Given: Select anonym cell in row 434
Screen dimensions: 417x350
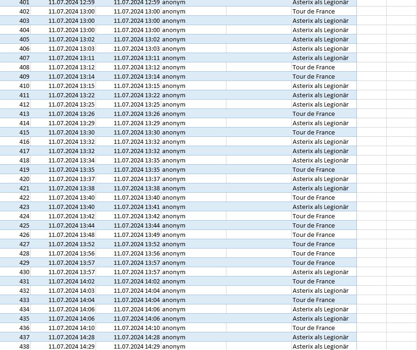Looking at the screenshot, I should pyautogui.click(x=174, y=310).
